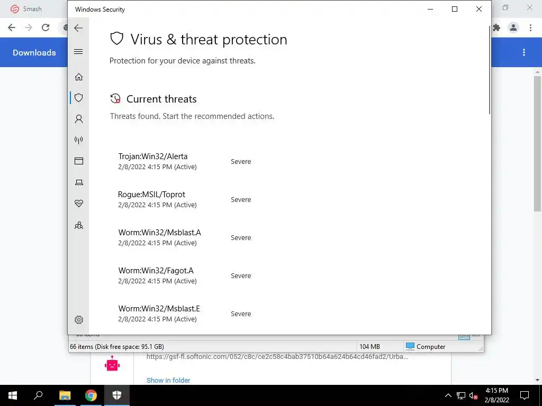
Task: Click the Downloads heading in Chrome
Action: [x=34, y=52]
